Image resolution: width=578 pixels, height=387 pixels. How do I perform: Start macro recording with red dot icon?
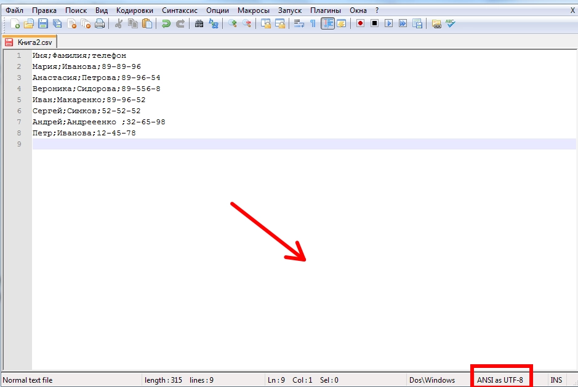360,24
